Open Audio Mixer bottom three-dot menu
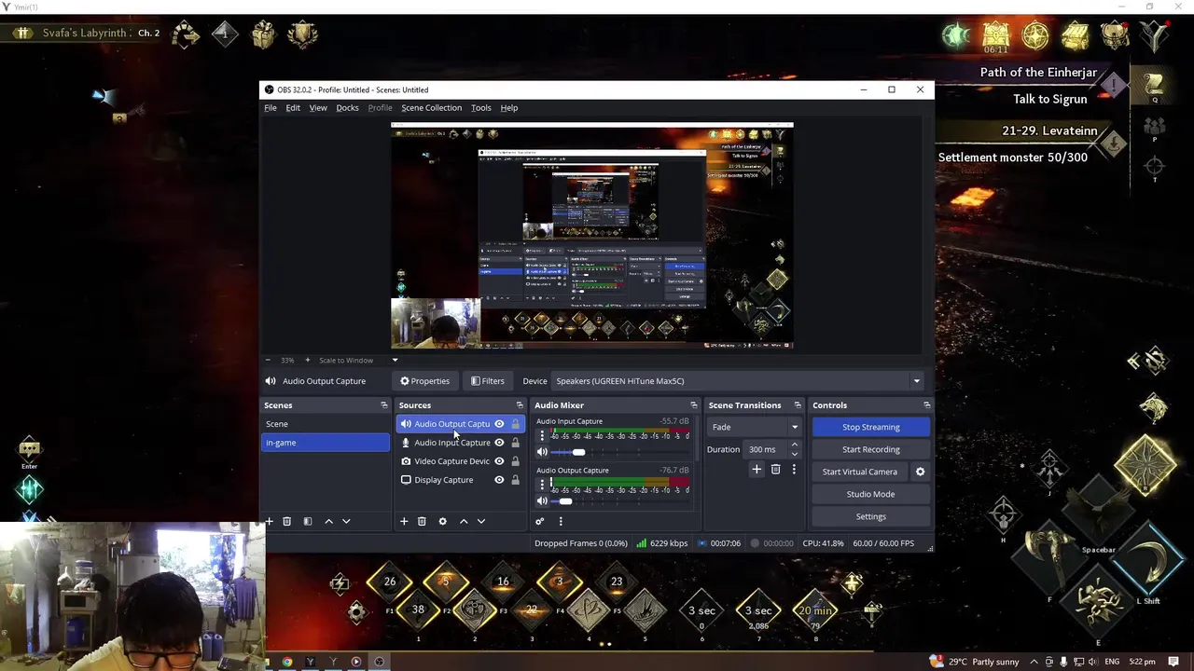This screenshot has height=671, width=1194. point(561,521)
